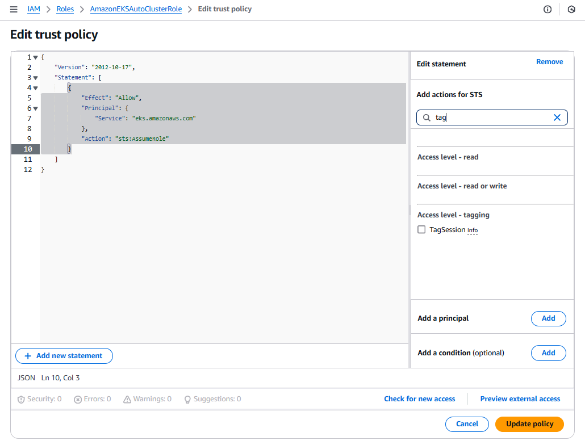
Task: Collapse Access level - tagging section
Action: [453, 215]
